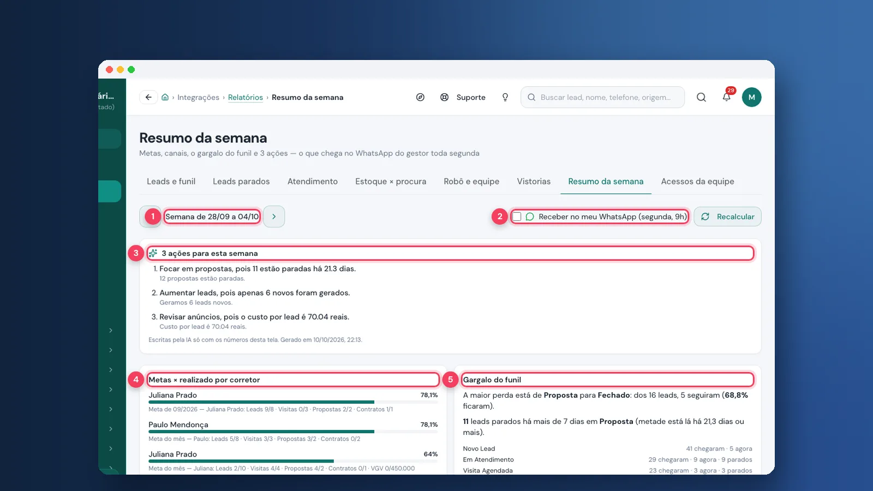Image resolution: width=873 pixels, height=491 pixels.
Task: Open the user avatar M menu
Action: coord(751,97)
